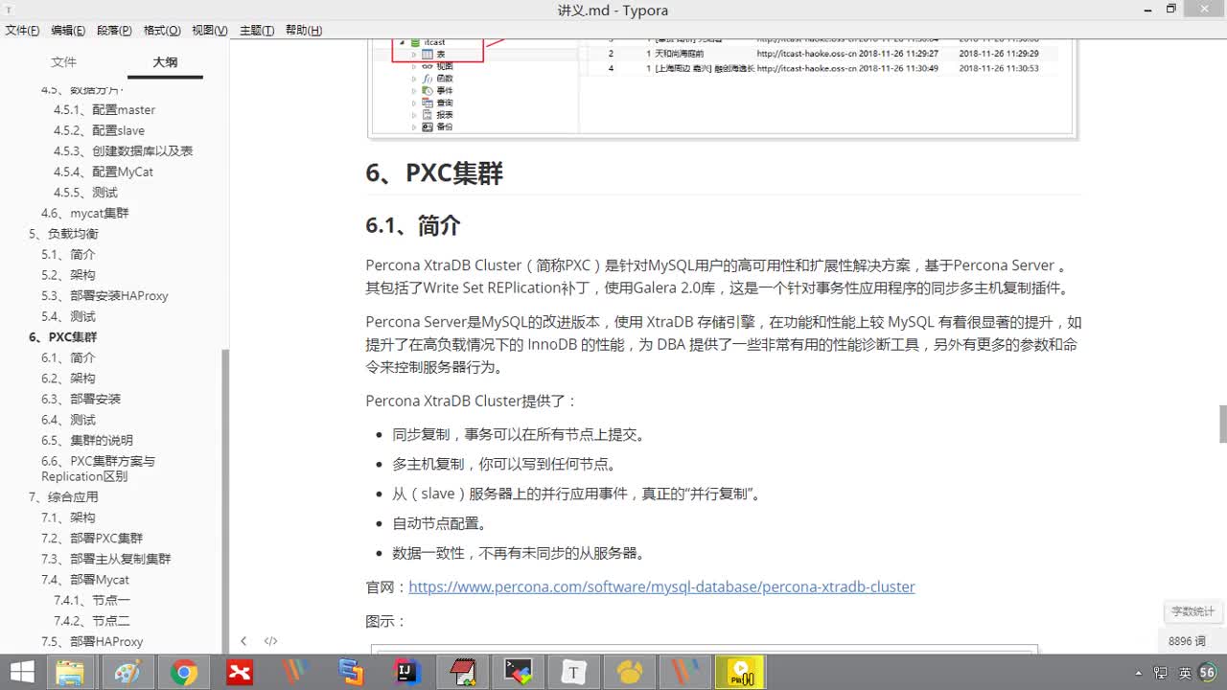Toggle source code mode icon
Image resolution: width=1227 pixels, height=690 pixels.
click(x=271, y=641)
